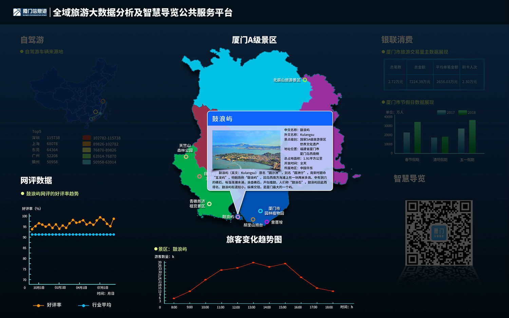Screen dimensions: 509x318
Task: Click the 鼓浪屿 popup title bar
Action: coord(270,119)
